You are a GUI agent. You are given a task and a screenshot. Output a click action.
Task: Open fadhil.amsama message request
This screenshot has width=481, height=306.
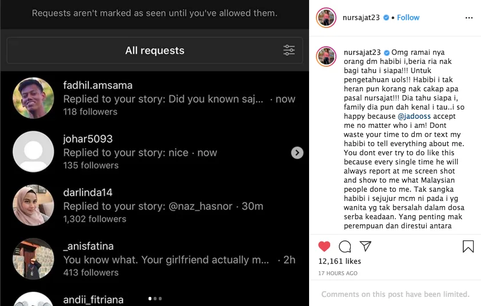tap(171, 98)
